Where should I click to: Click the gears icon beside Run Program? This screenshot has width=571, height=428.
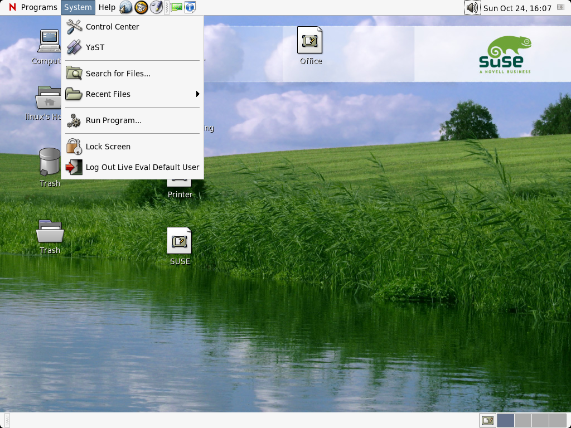coord(74,120)
